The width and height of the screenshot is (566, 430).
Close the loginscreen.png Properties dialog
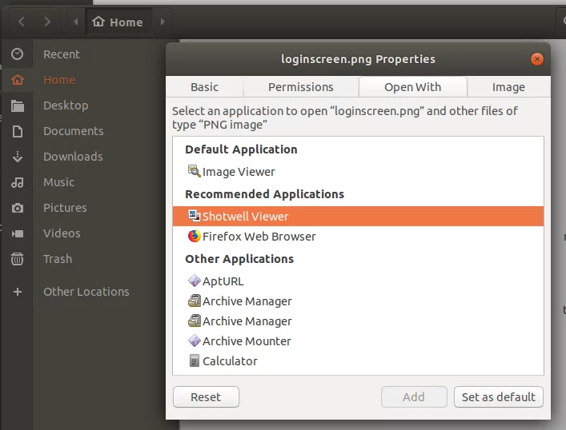(x=537, y=59)
